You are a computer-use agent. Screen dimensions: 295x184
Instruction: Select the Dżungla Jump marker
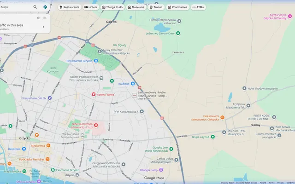coord(161,170)
